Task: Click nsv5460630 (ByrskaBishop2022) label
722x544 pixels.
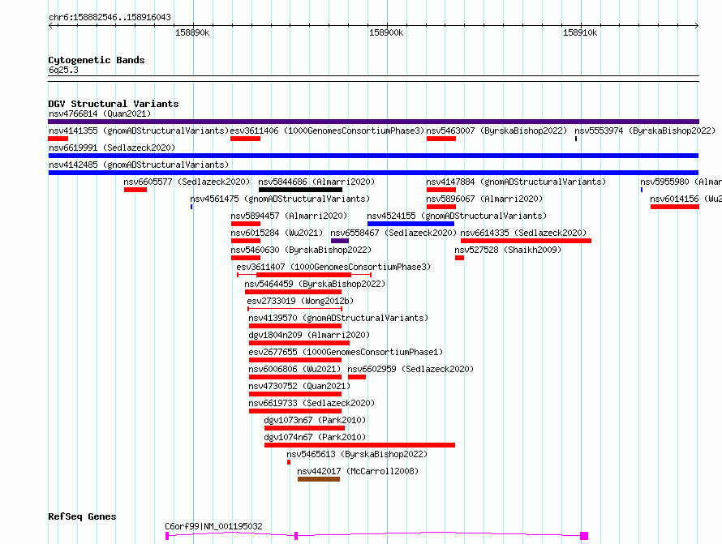Action: pyautogui.click(x=301, y=250)
